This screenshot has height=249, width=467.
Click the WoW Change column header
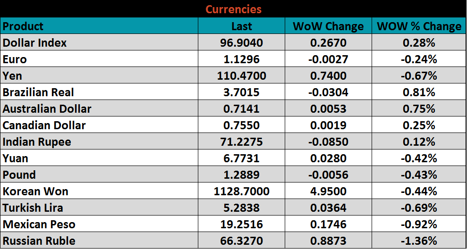[x=328, y=26]
